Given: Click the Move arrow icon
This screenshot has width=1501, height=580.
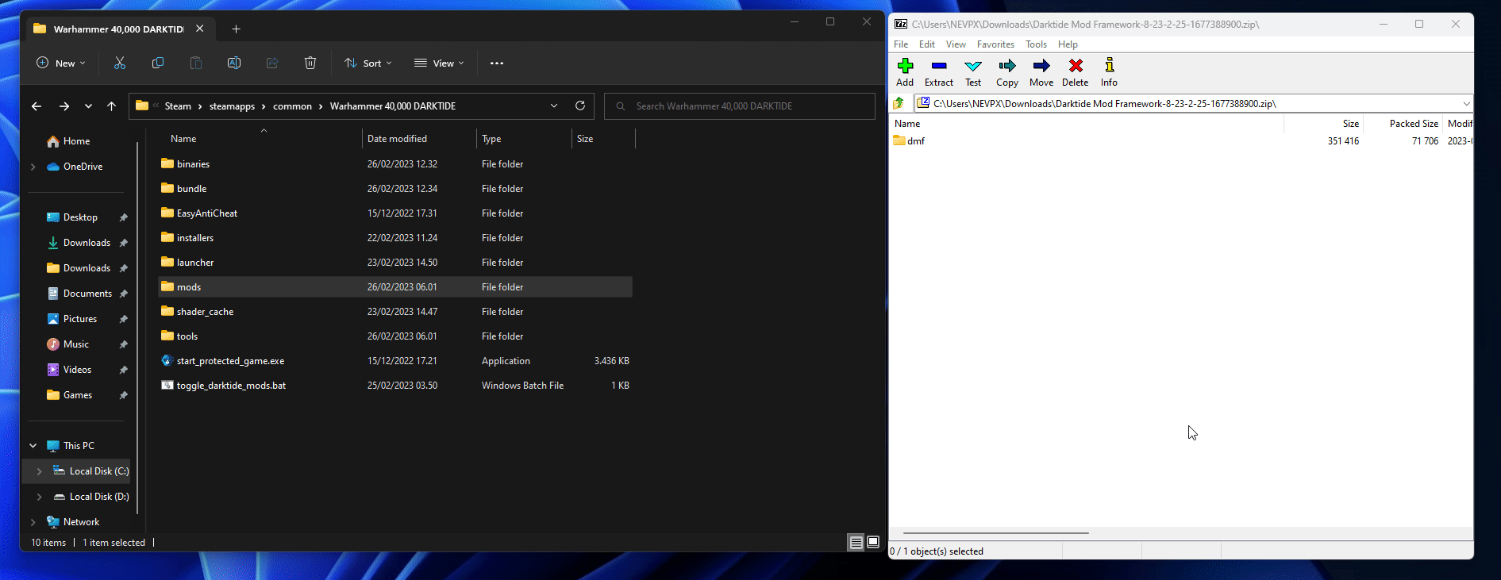Looking at the screenshot, I should coord(1041,71).
